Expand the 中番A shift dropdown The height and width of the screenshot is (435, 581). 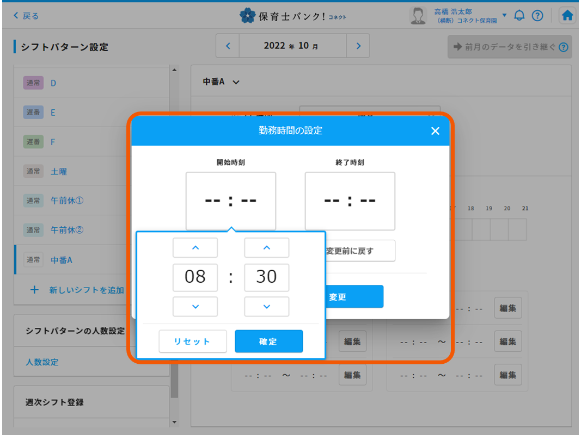pyautogui.click(x=236, y=82)
